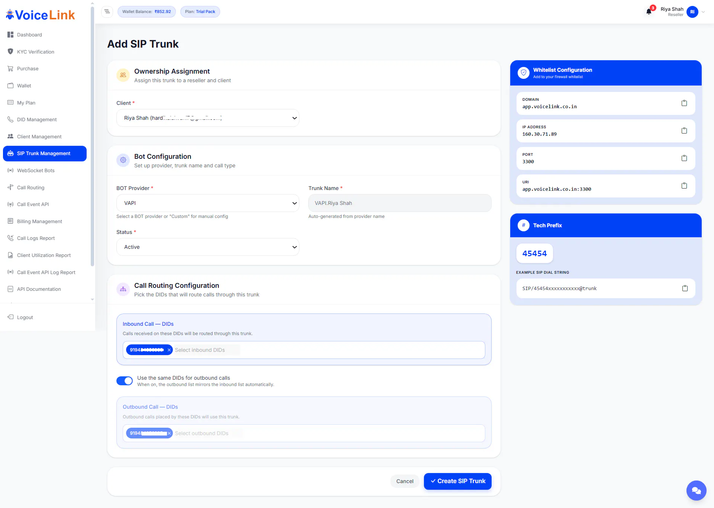Viewport: 714px width, 508px height.
Task: Click the hamburger menu toggle icon
Action: (107, 12)
